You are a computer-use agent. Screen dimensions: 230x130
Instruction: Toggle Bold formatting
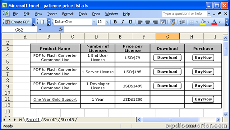(x=115, y=22)
